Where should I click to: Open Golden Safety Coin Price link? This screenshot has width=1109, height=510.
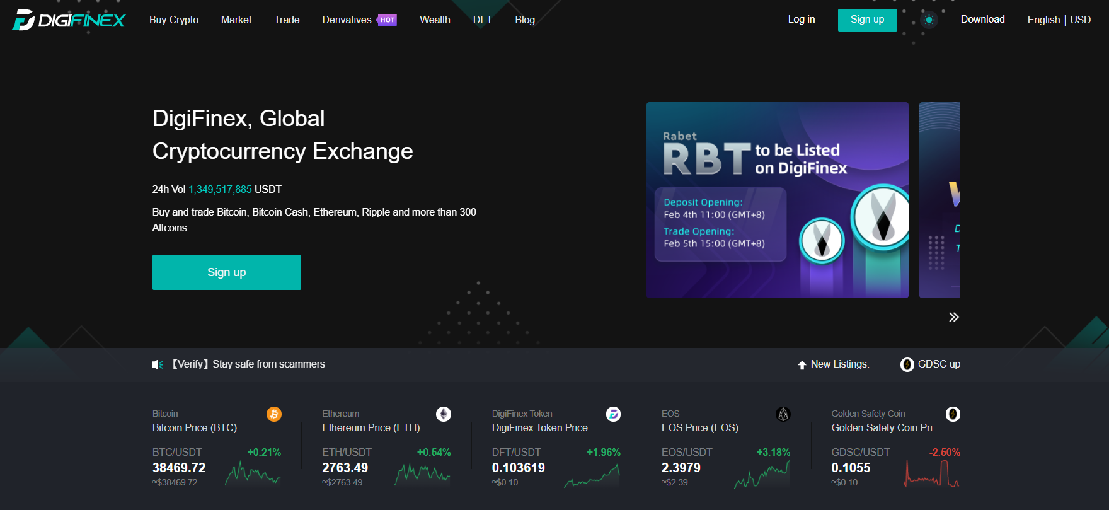point(887,427)
